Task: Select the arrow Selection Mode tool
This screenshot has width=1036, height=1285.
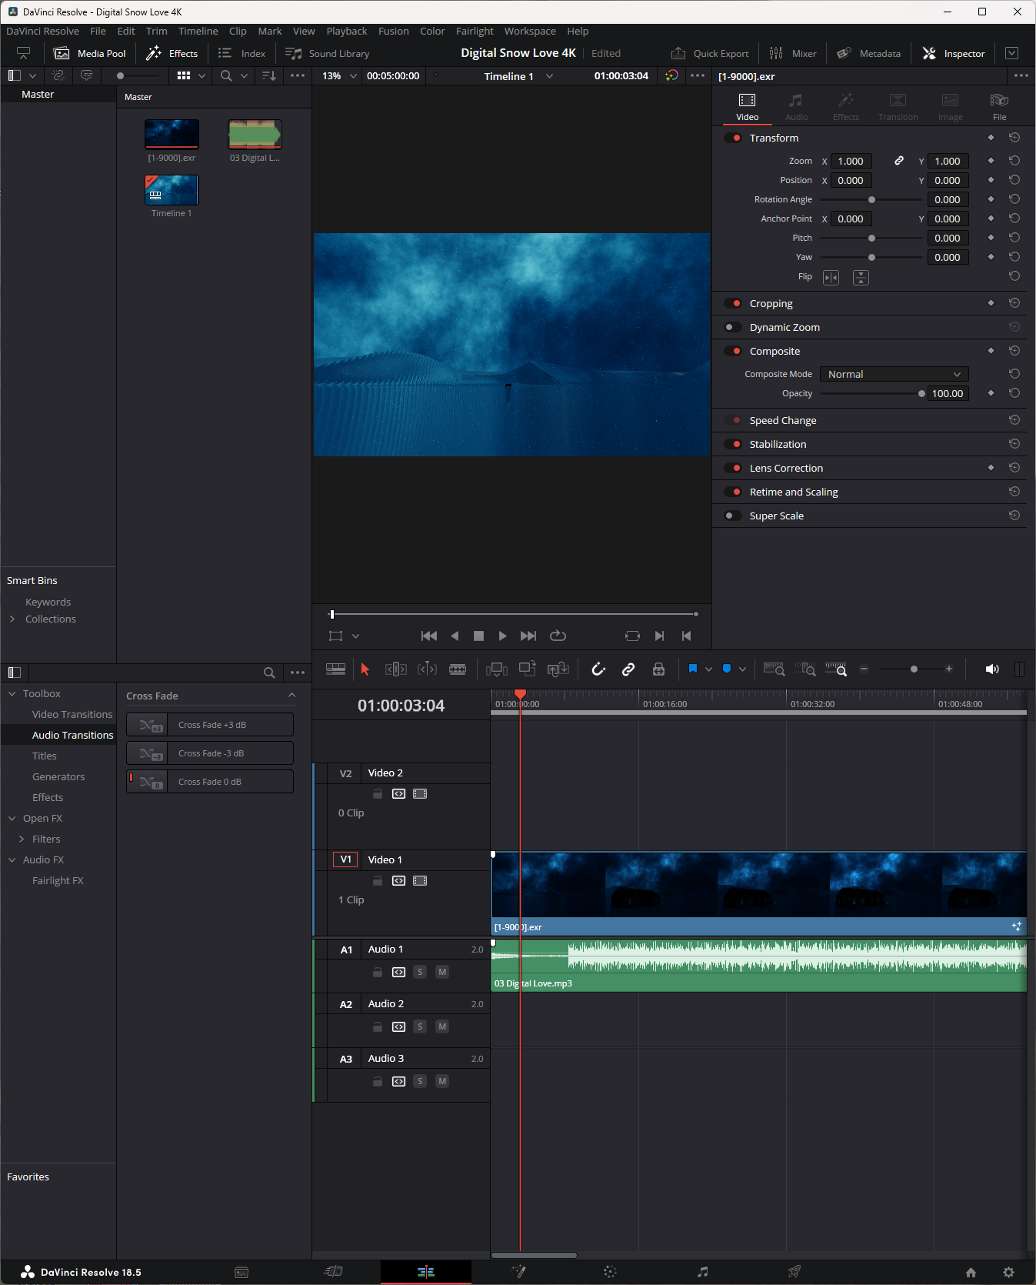Action: pos(365,669)
